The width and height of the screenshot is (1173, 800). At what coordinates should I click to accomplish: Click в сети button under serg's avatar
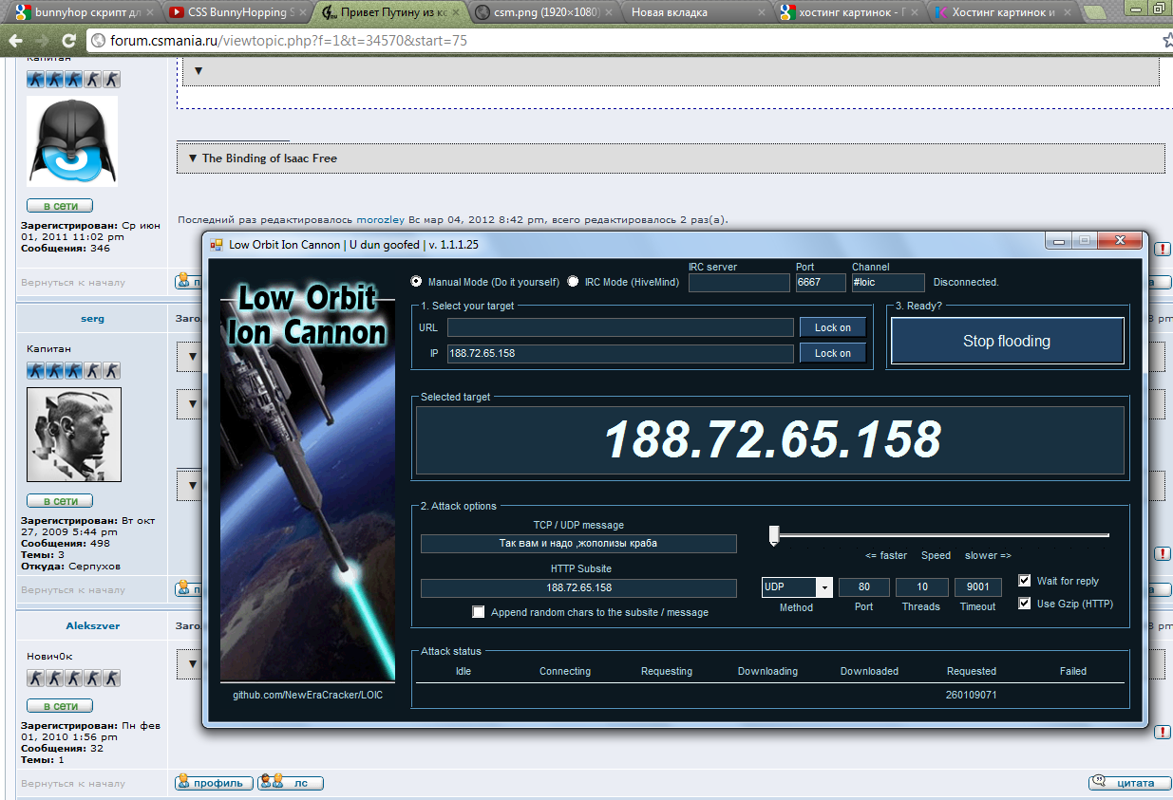[x=60, y=501]
